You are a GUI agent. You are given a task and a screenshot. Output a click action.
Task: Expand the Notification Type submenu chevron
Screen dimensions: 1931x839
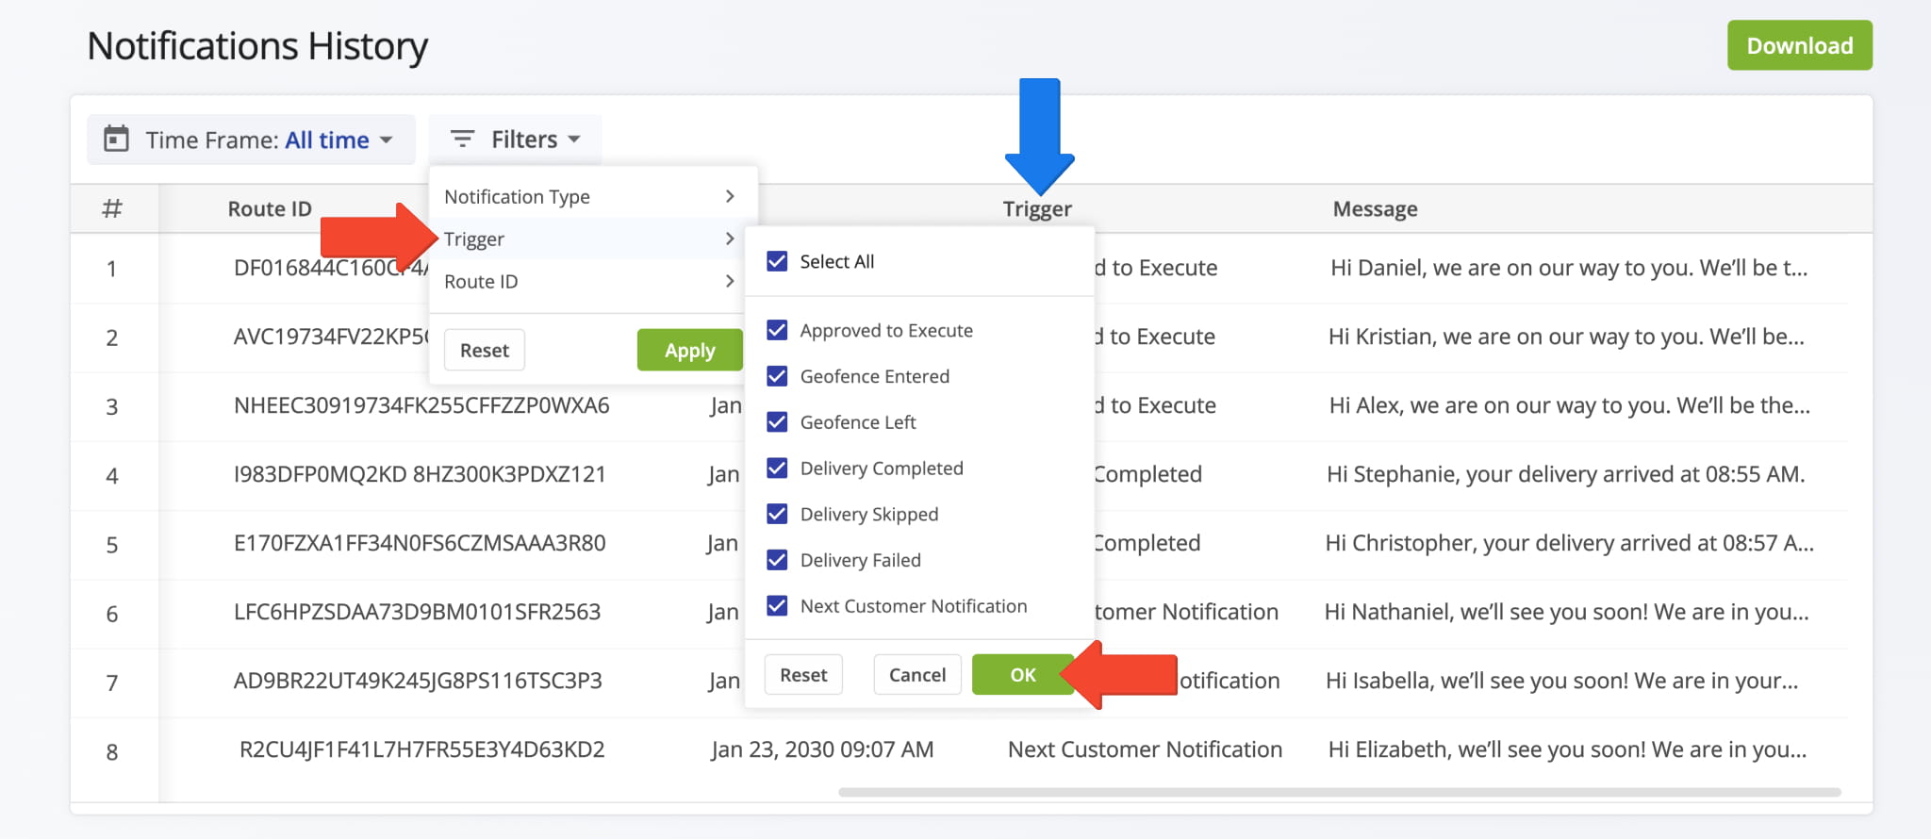tap(729, 196)
